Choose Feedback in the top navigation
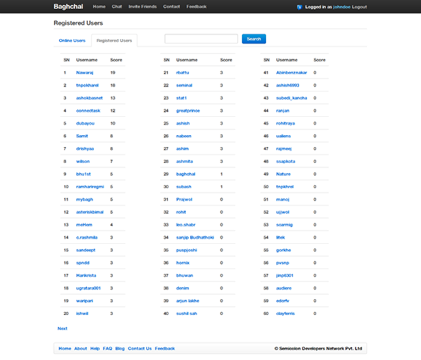Viewport: 421px width, 360px height. [196, 7]
